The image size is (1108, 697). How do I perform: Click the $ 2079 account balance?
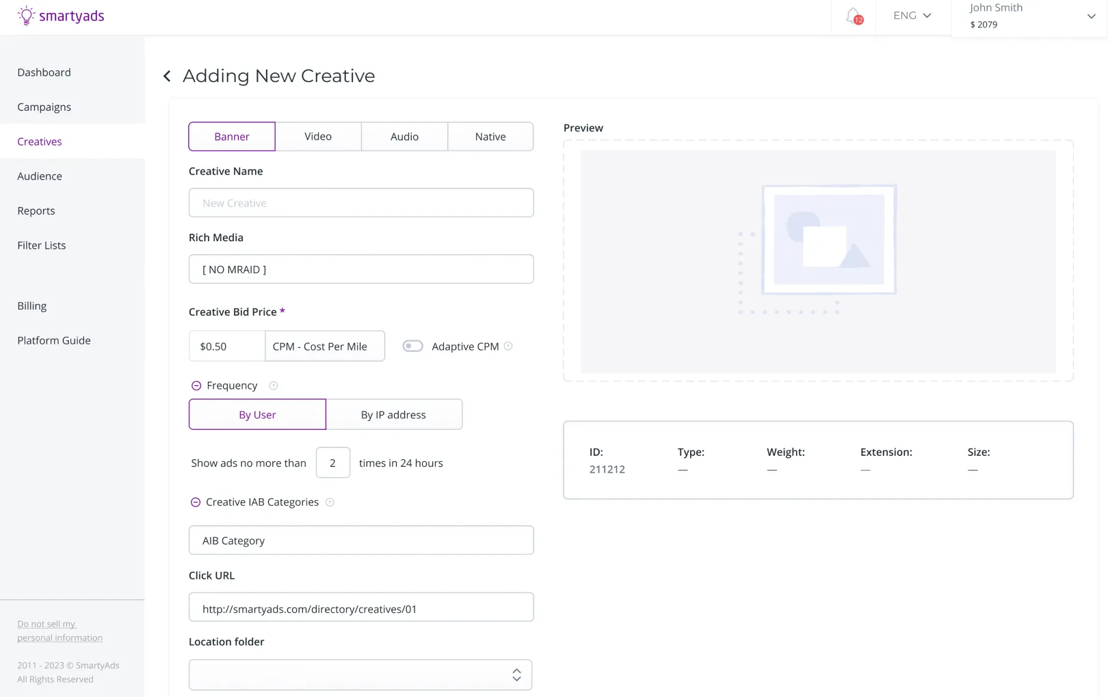point(984,25)
